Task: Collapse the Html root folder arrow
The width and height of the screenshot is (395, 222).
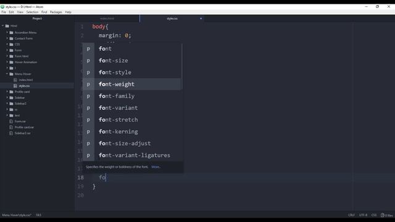Action: coord(2,26)
